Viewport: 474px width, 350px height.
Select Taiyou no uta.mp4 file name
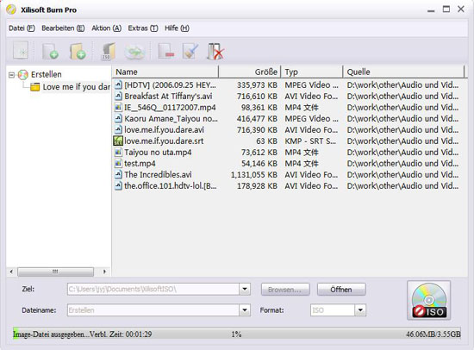[158, 153]
